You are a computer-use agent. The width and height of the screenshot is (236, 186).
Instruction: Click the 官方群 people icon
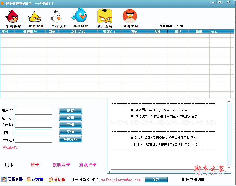[x=28, y=180]
